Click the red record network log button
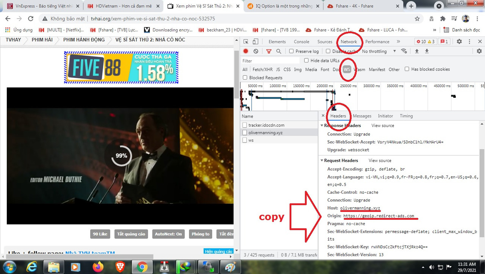The width and height of the screenshot is (485, 274). click(246, 51)
